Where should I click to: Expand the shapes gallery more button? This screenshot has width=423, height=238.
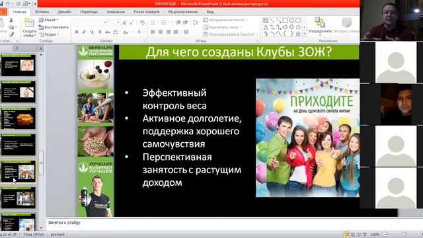[x=304, y=34]
